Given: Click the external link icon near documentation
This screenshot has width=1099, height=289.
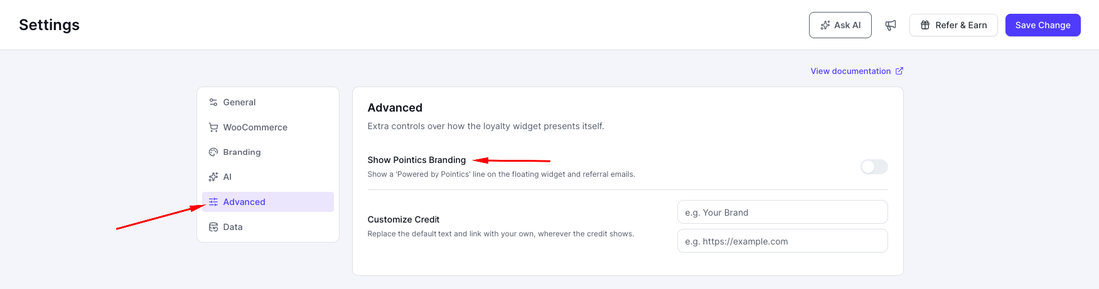Looking at the screenshot, I should tap(899, 71).
